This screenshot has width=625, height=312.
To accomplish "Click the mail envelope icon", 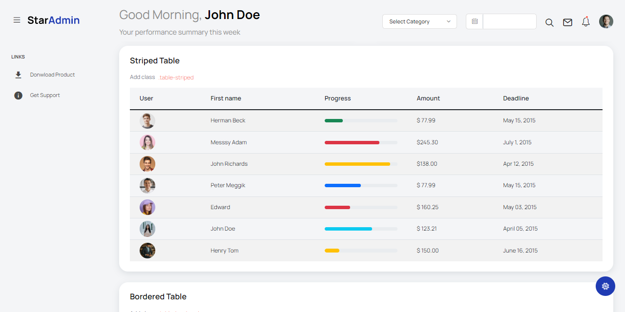I will pyautogui.click(x=567, y=22).
